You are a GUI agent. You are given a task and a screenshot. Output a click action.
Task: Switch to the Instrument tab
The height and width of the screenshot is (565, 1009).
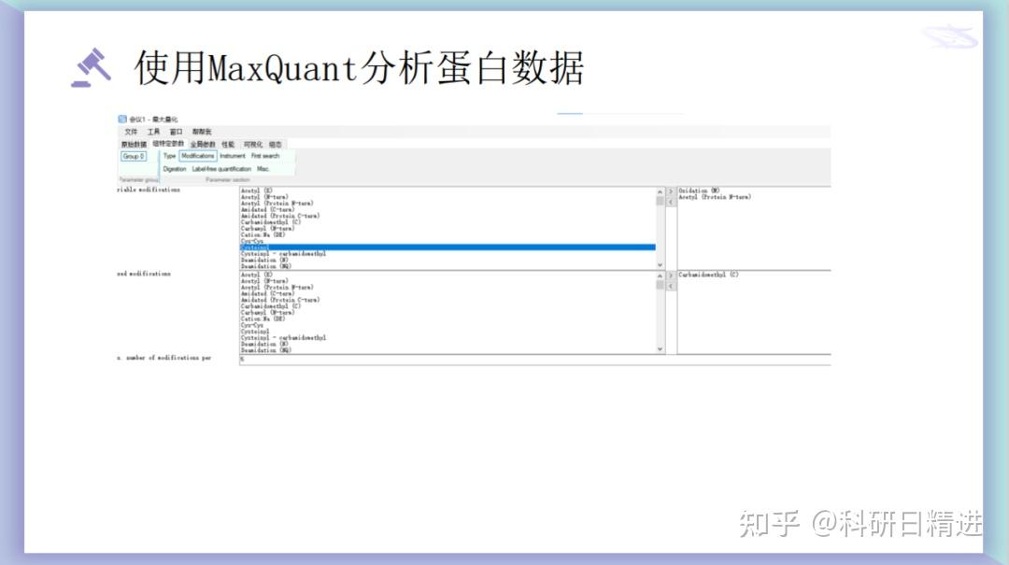tap(232, 156)
